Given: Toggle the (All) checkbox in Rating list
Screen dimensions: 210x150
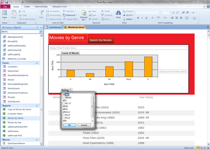Looking at the screenshot, I should point(64,95).
